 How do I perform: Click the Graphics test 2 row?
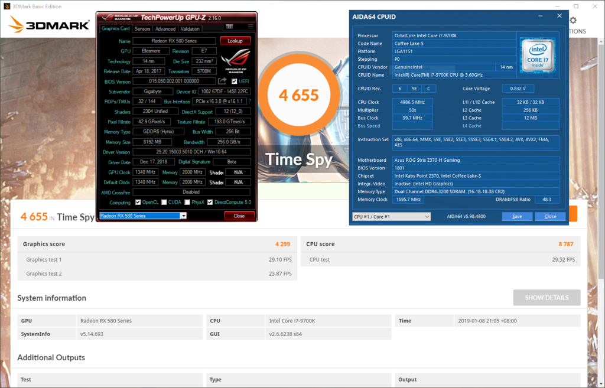point(157,273)
